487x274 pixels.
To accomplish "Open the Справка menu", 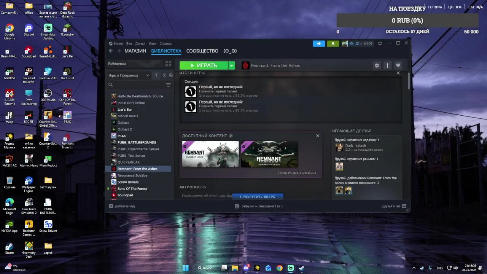I will tap(166, 43).
